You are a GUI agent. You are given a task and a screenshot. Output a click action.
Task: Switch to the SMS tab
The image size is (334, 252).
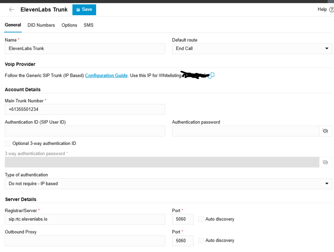[88, 25]
